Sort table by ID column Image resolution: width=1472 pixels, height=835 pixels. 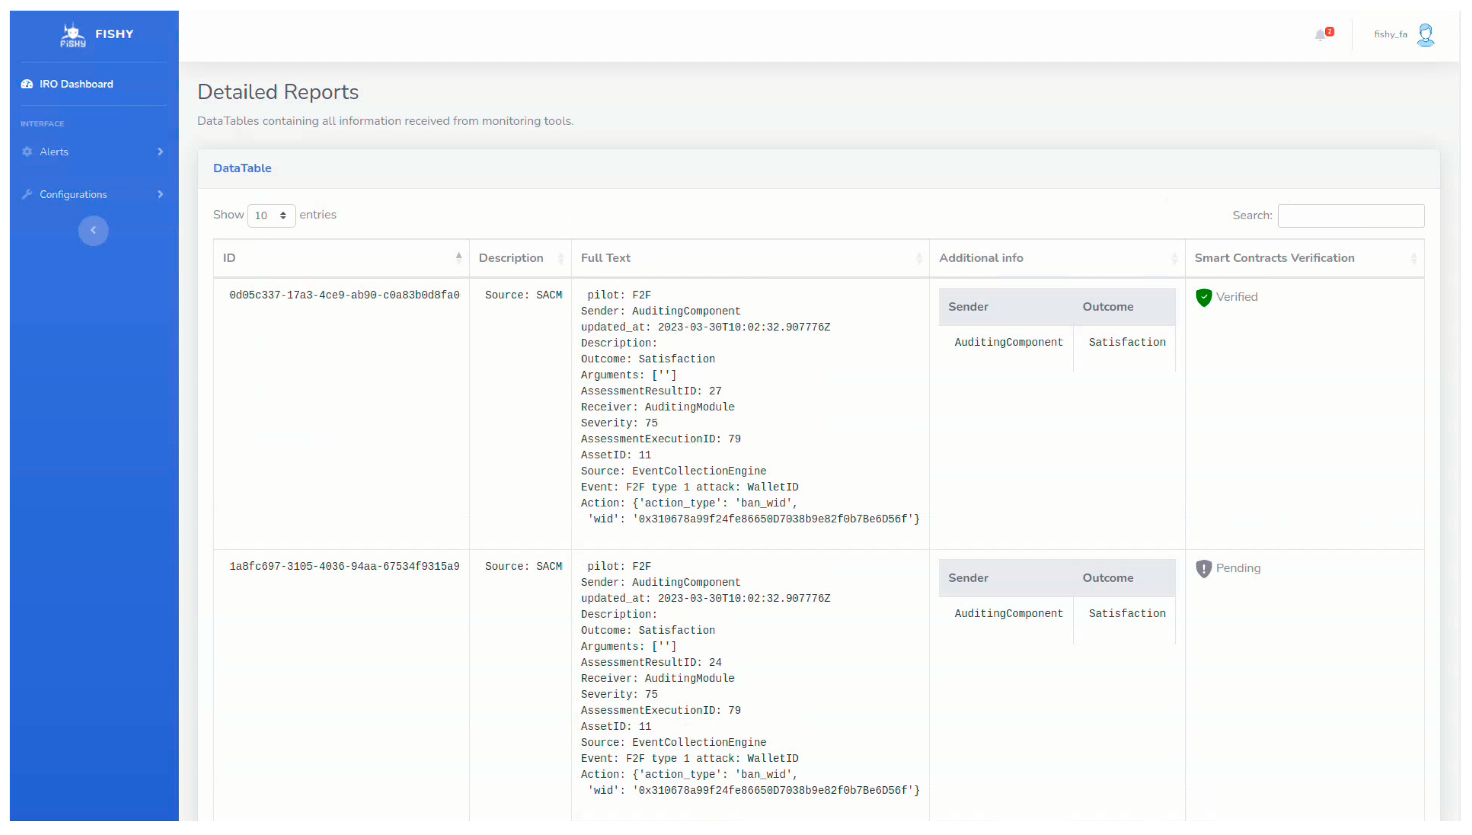pos(341,258)
